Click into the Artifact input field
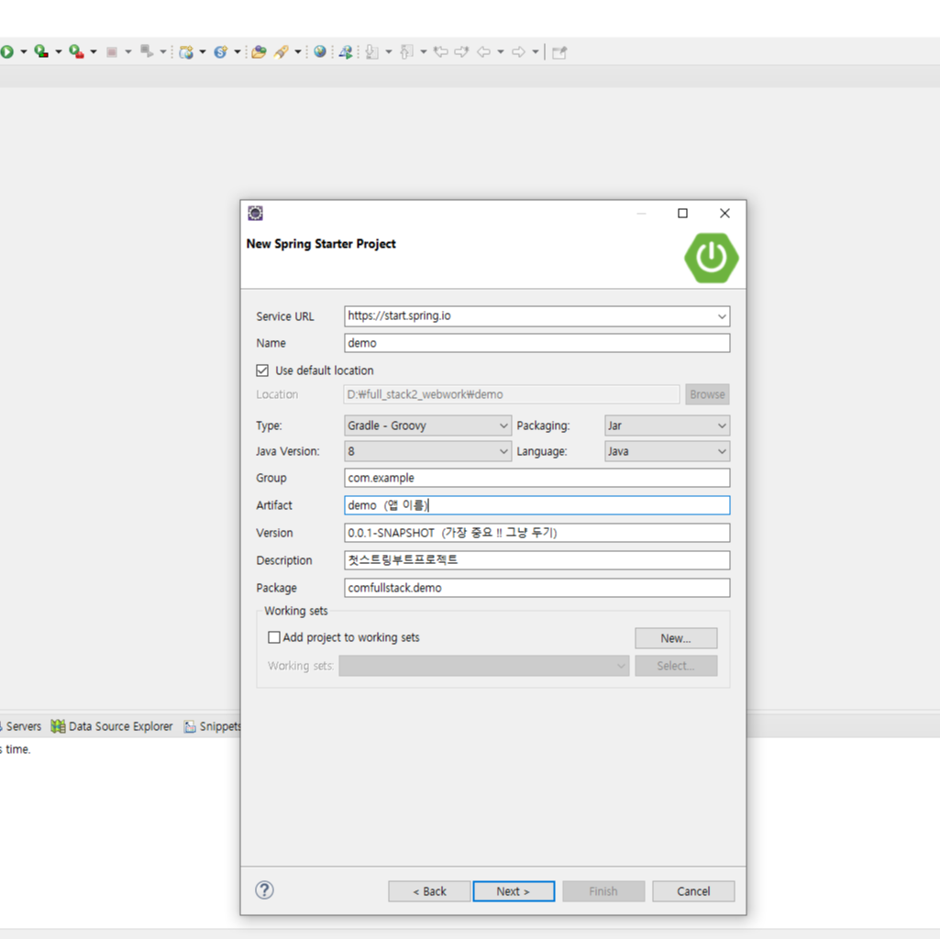This screenshot has height=939, width=940. [x=537, y=505]
